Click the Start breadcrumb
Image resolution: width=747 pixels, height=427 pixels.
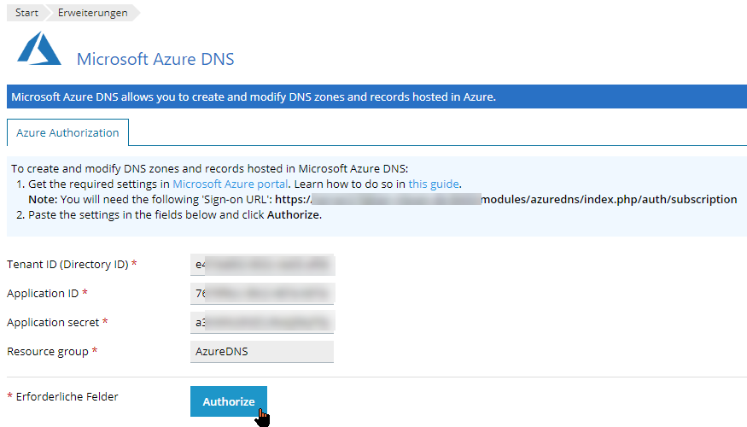(x=26, y=13)
